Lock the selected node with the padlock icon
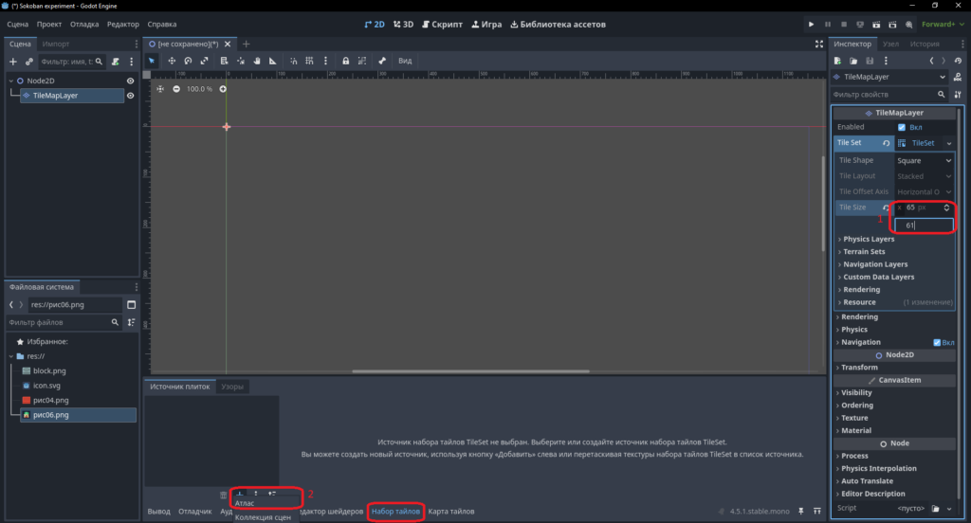Viewport: 971px width, 523px height. pyautogui.click(x=345, y=61)
